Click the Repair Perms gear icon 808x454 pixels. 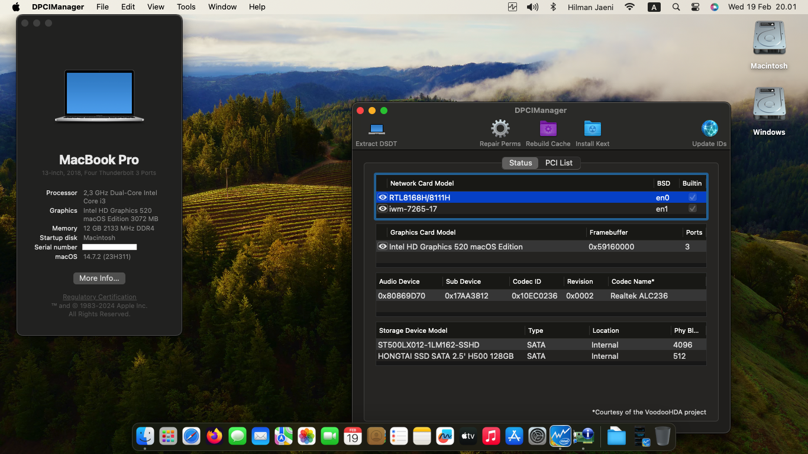[x=500, y=129]
